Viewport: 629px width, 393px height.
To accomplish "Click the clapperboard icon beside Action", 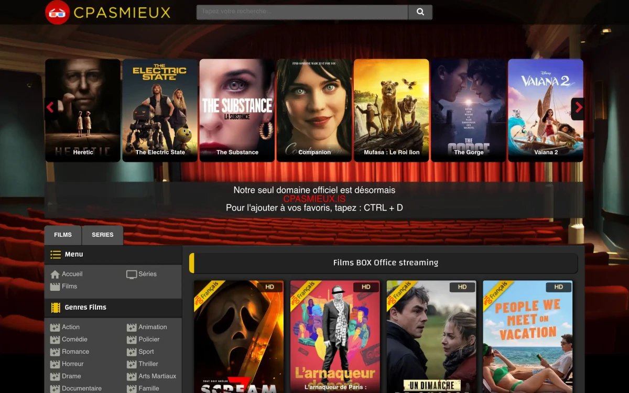I will tap(55, 327).
